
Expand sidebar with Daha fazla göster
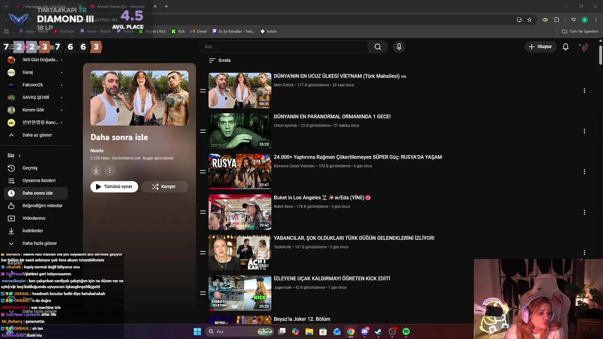36,243
